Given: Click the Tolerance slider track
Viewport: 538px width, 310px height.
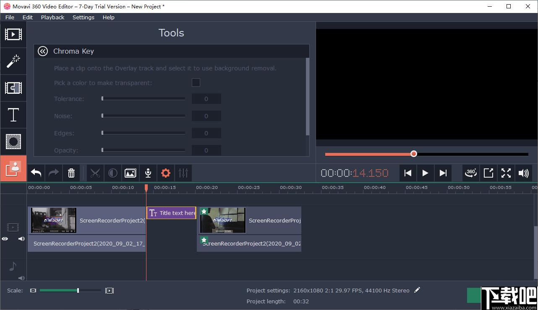Looking at the screenshot, I should [x=143, y=99].
